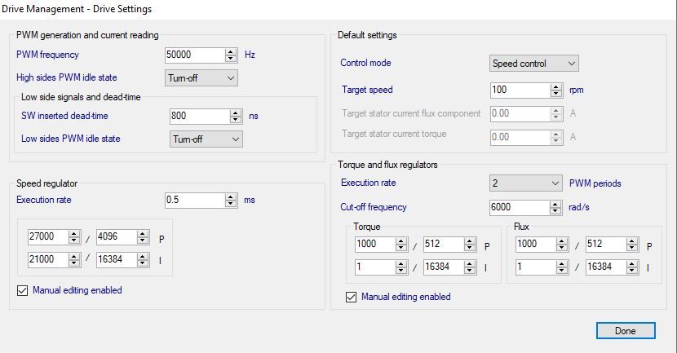Click Torque I divisor field 16384

(444, 267)
